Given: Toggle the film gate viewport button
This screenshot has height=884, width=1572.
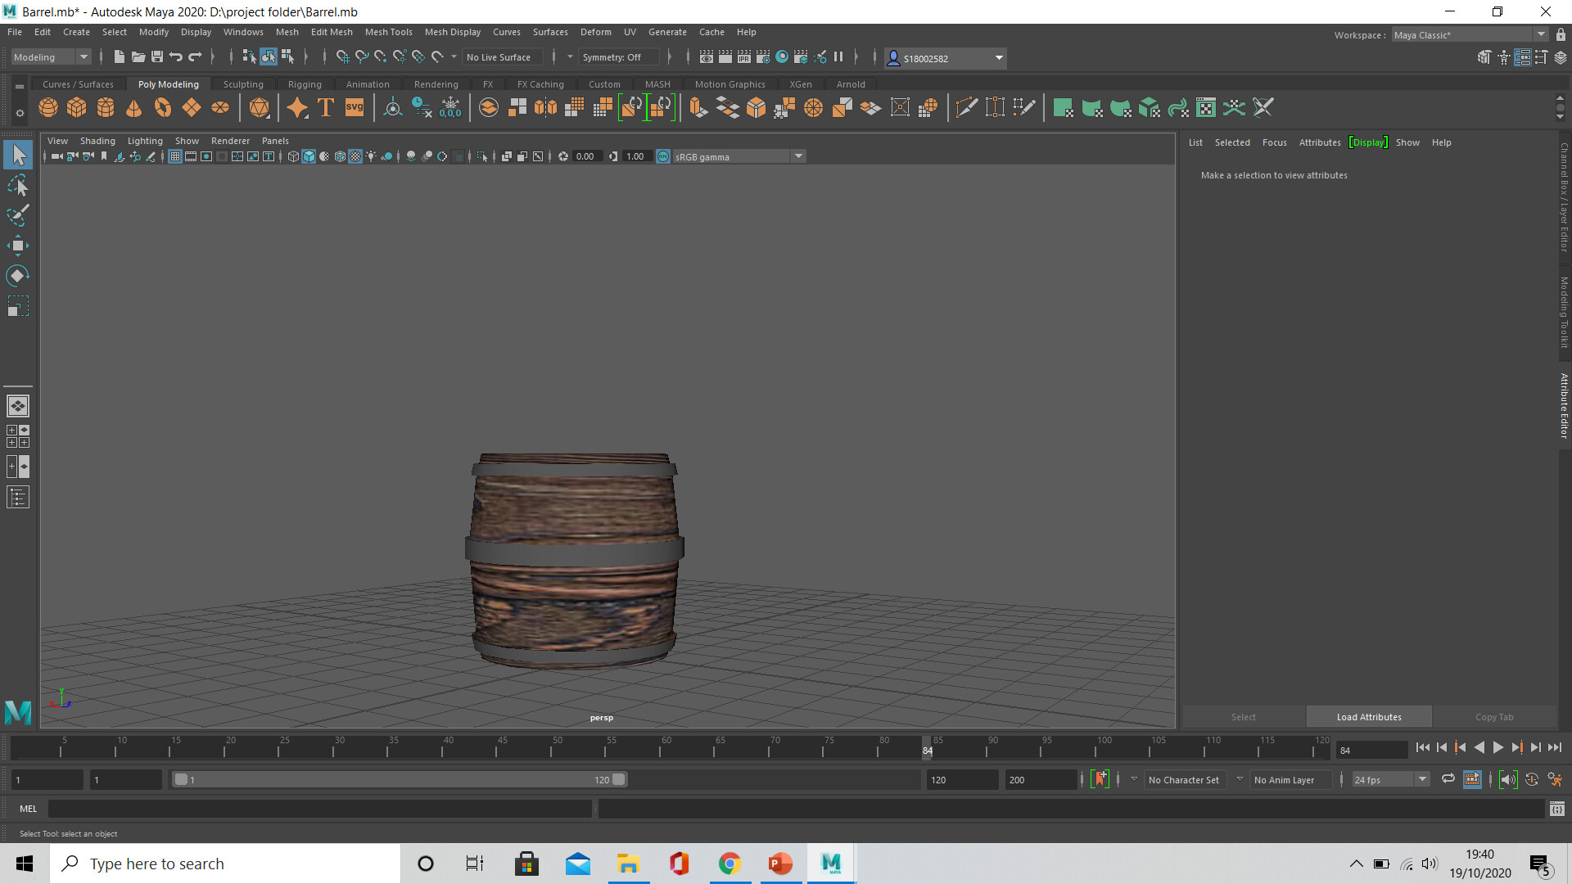Looking at the screenshot, I should pos(191,156).
